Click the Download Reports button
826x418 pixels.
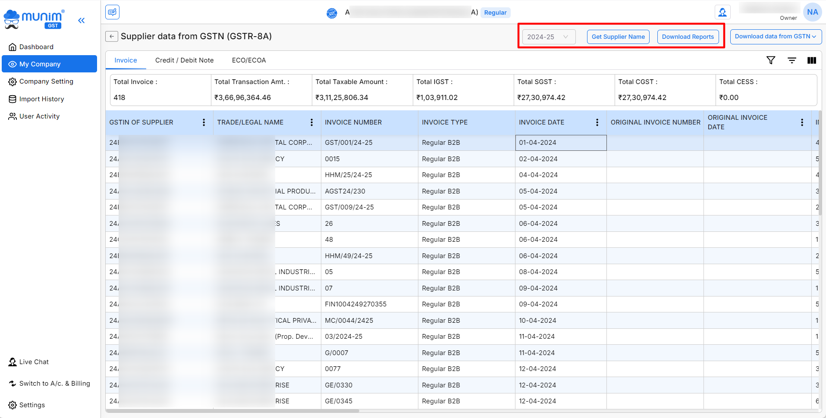click(688, 37)
